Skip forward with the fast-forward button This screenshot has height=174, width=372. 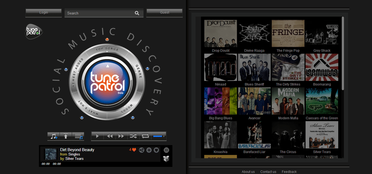[x=121, y=136]
